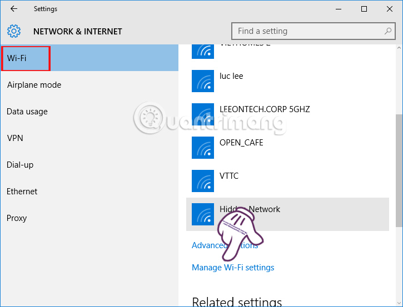Click the scrollbar up arrow
The image size is (403, 307).
click(399, 48)
